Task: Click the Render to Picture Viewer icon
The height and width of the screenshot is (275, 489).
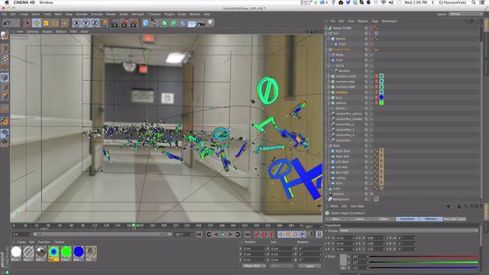Action: click(x=125, y=23)
